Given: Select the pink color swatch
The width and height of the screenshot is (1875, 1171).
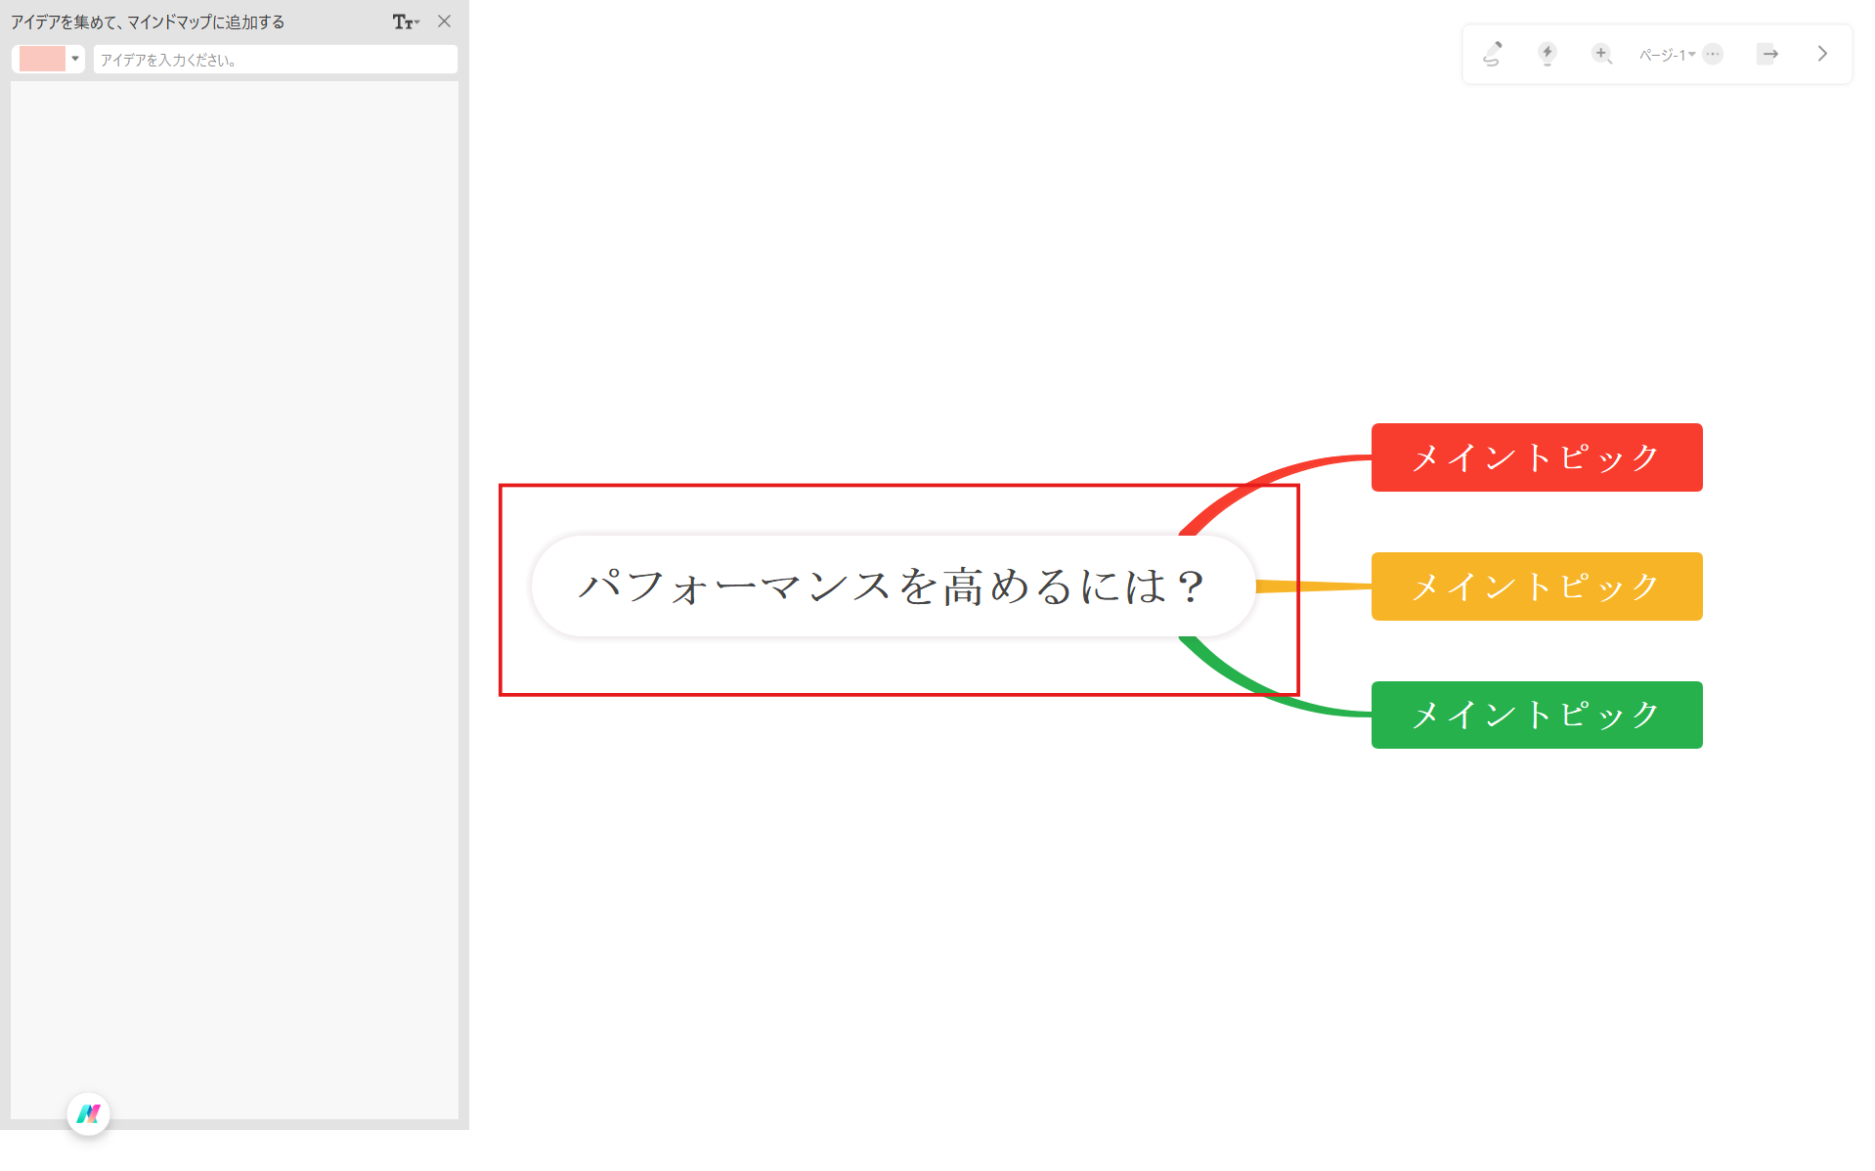Looking at the screenshot, I should click(x=40, y=59).
